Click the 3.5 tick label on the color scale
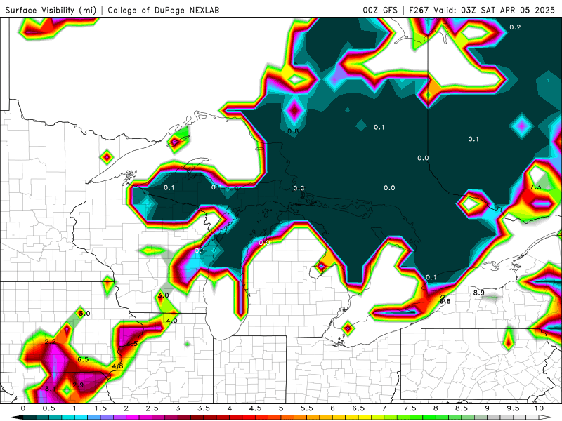The width and height of the screenshot is (562, 421). 204,408
